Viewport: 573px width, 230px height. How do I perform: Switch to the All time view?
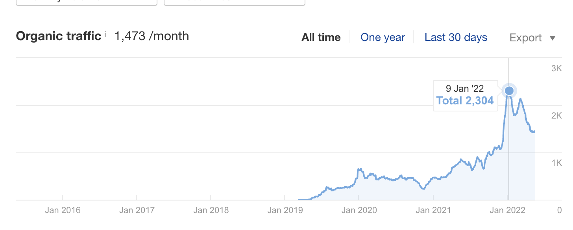click(321, 37)
